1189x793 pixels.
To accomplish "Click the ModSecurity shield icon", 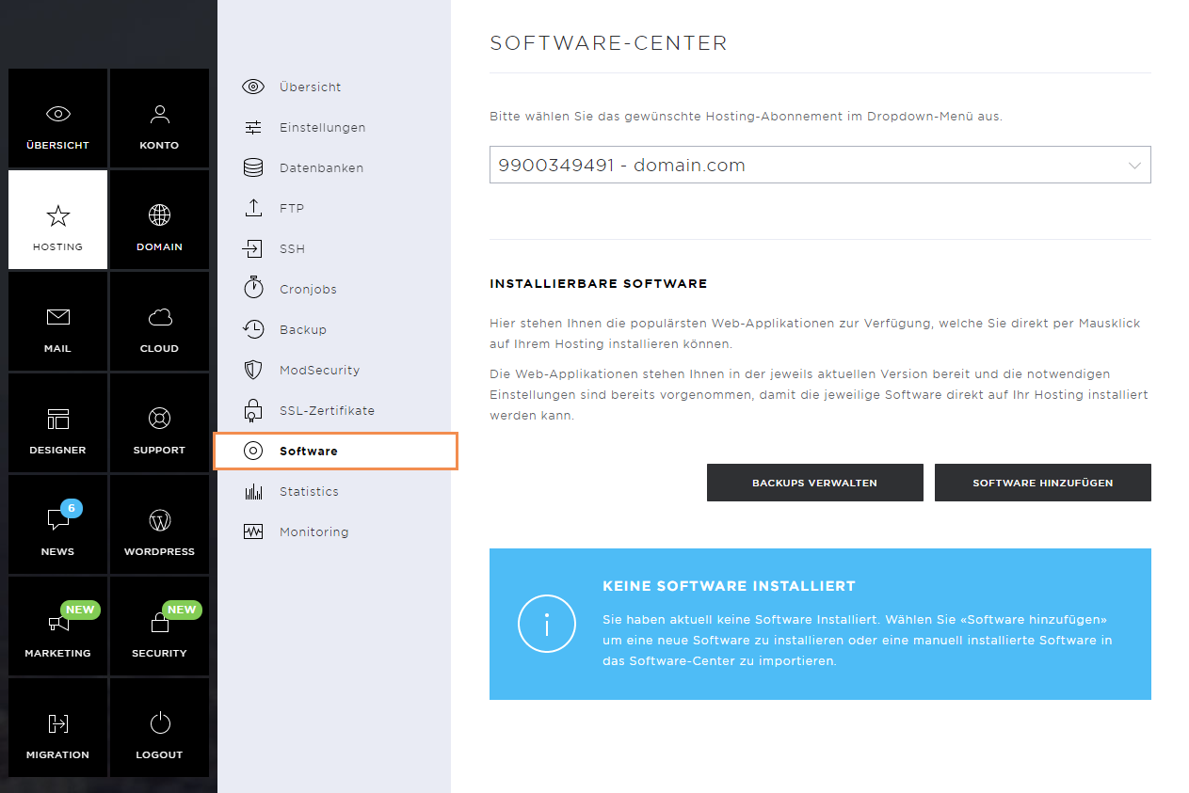I will (253, 370).
